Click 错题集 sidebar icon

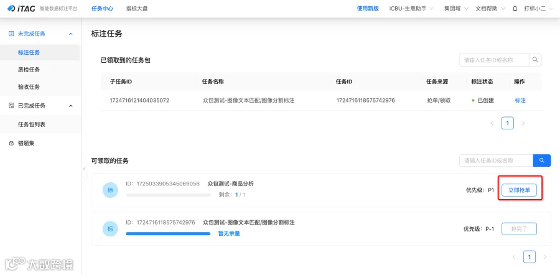click(x=11, y=143)
